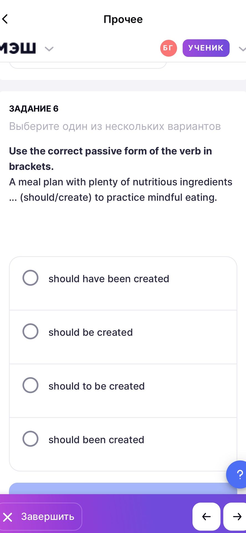
Task: Click the УЧЕНИК role badge
Action: (206, 48)
